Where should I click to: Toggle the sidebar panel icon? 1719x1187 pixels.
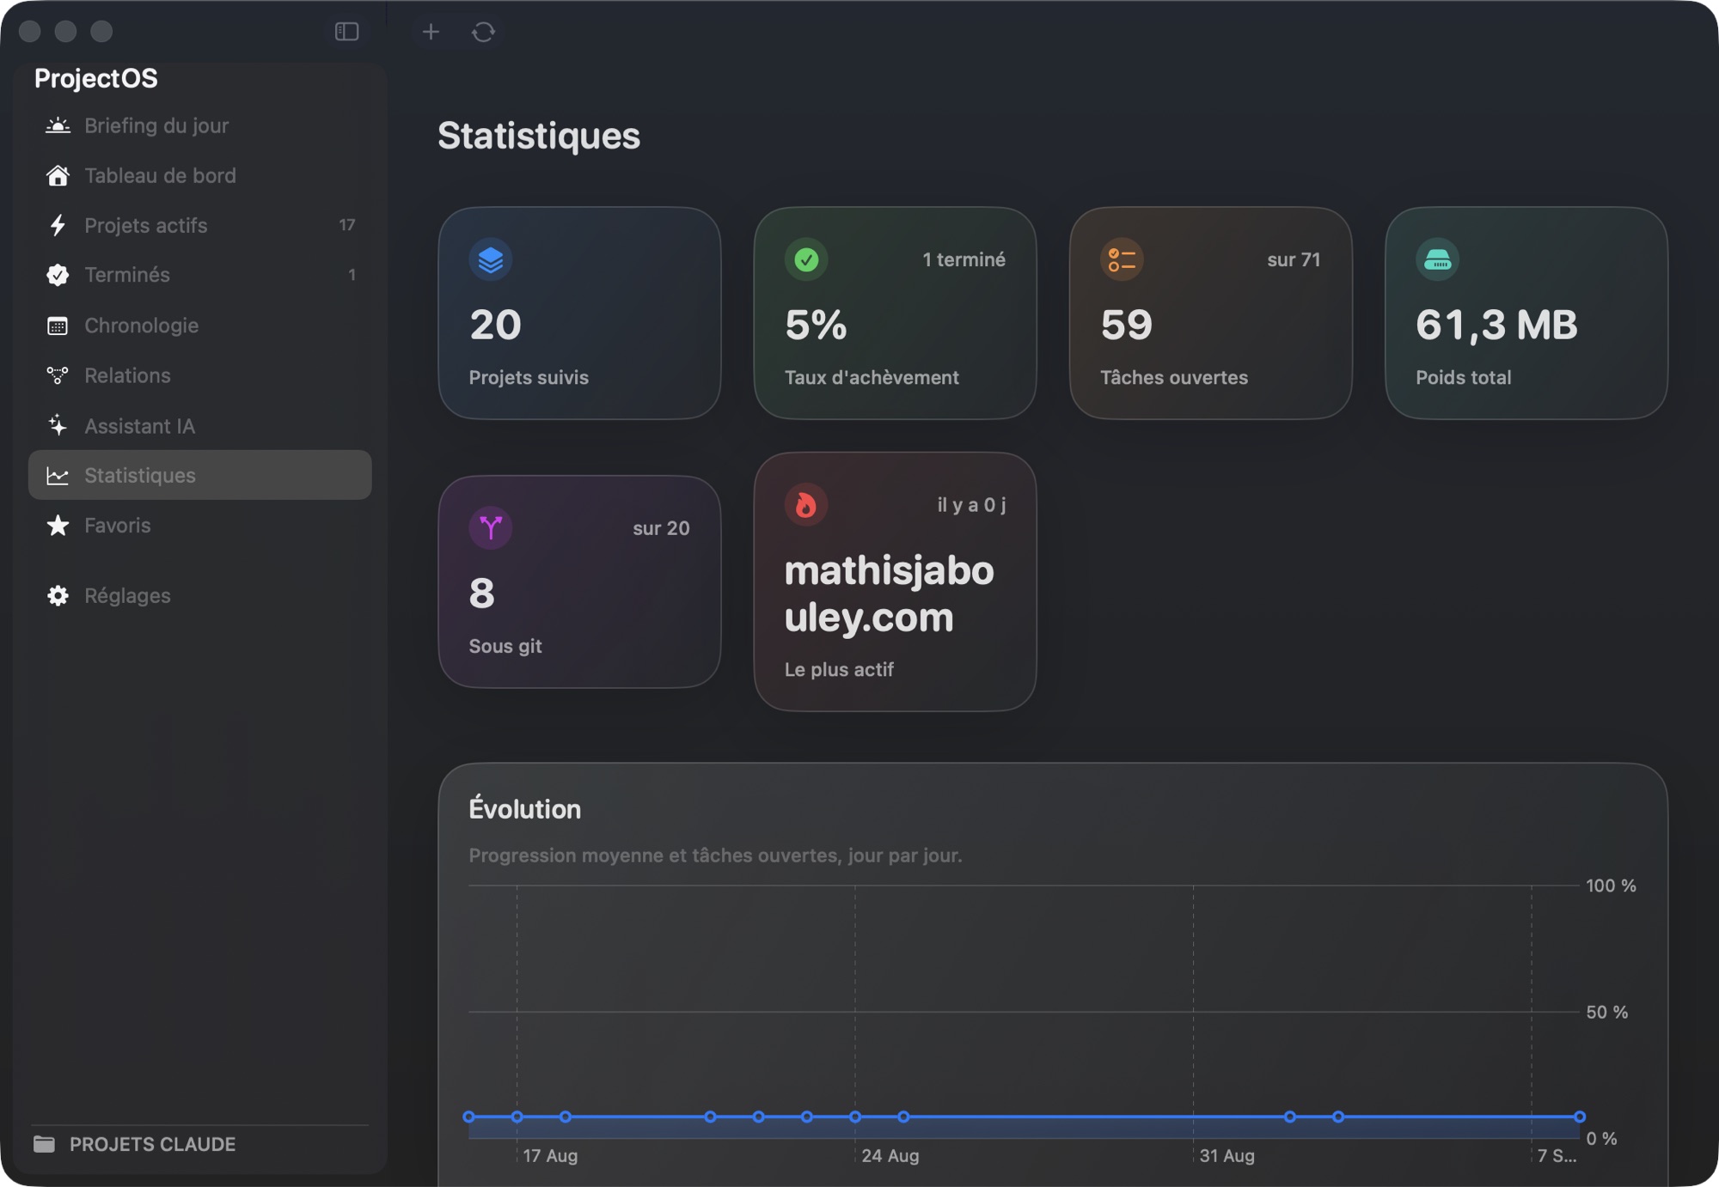coord(346,32)
